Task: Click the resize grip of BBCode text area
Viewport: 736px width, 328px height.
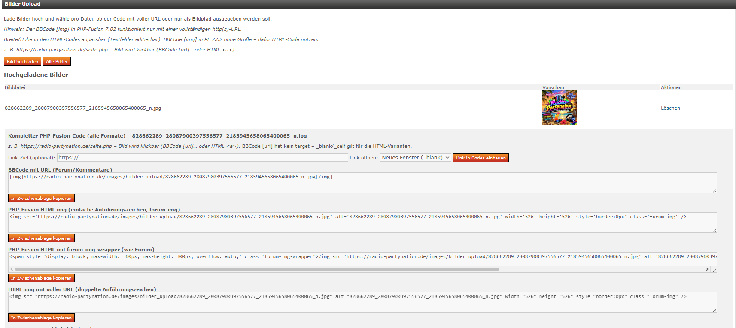Action: [x=715, y=190]
